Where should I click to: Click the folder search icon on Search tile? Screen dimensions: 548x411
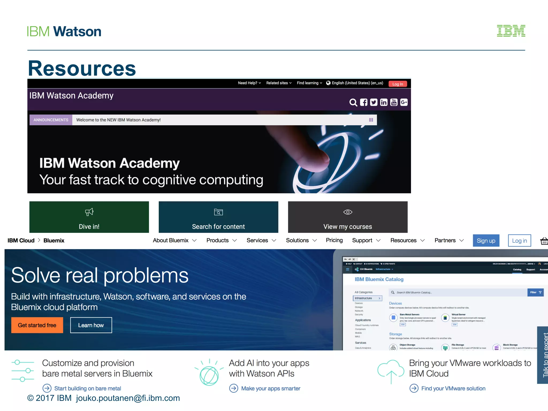(218, 212)
